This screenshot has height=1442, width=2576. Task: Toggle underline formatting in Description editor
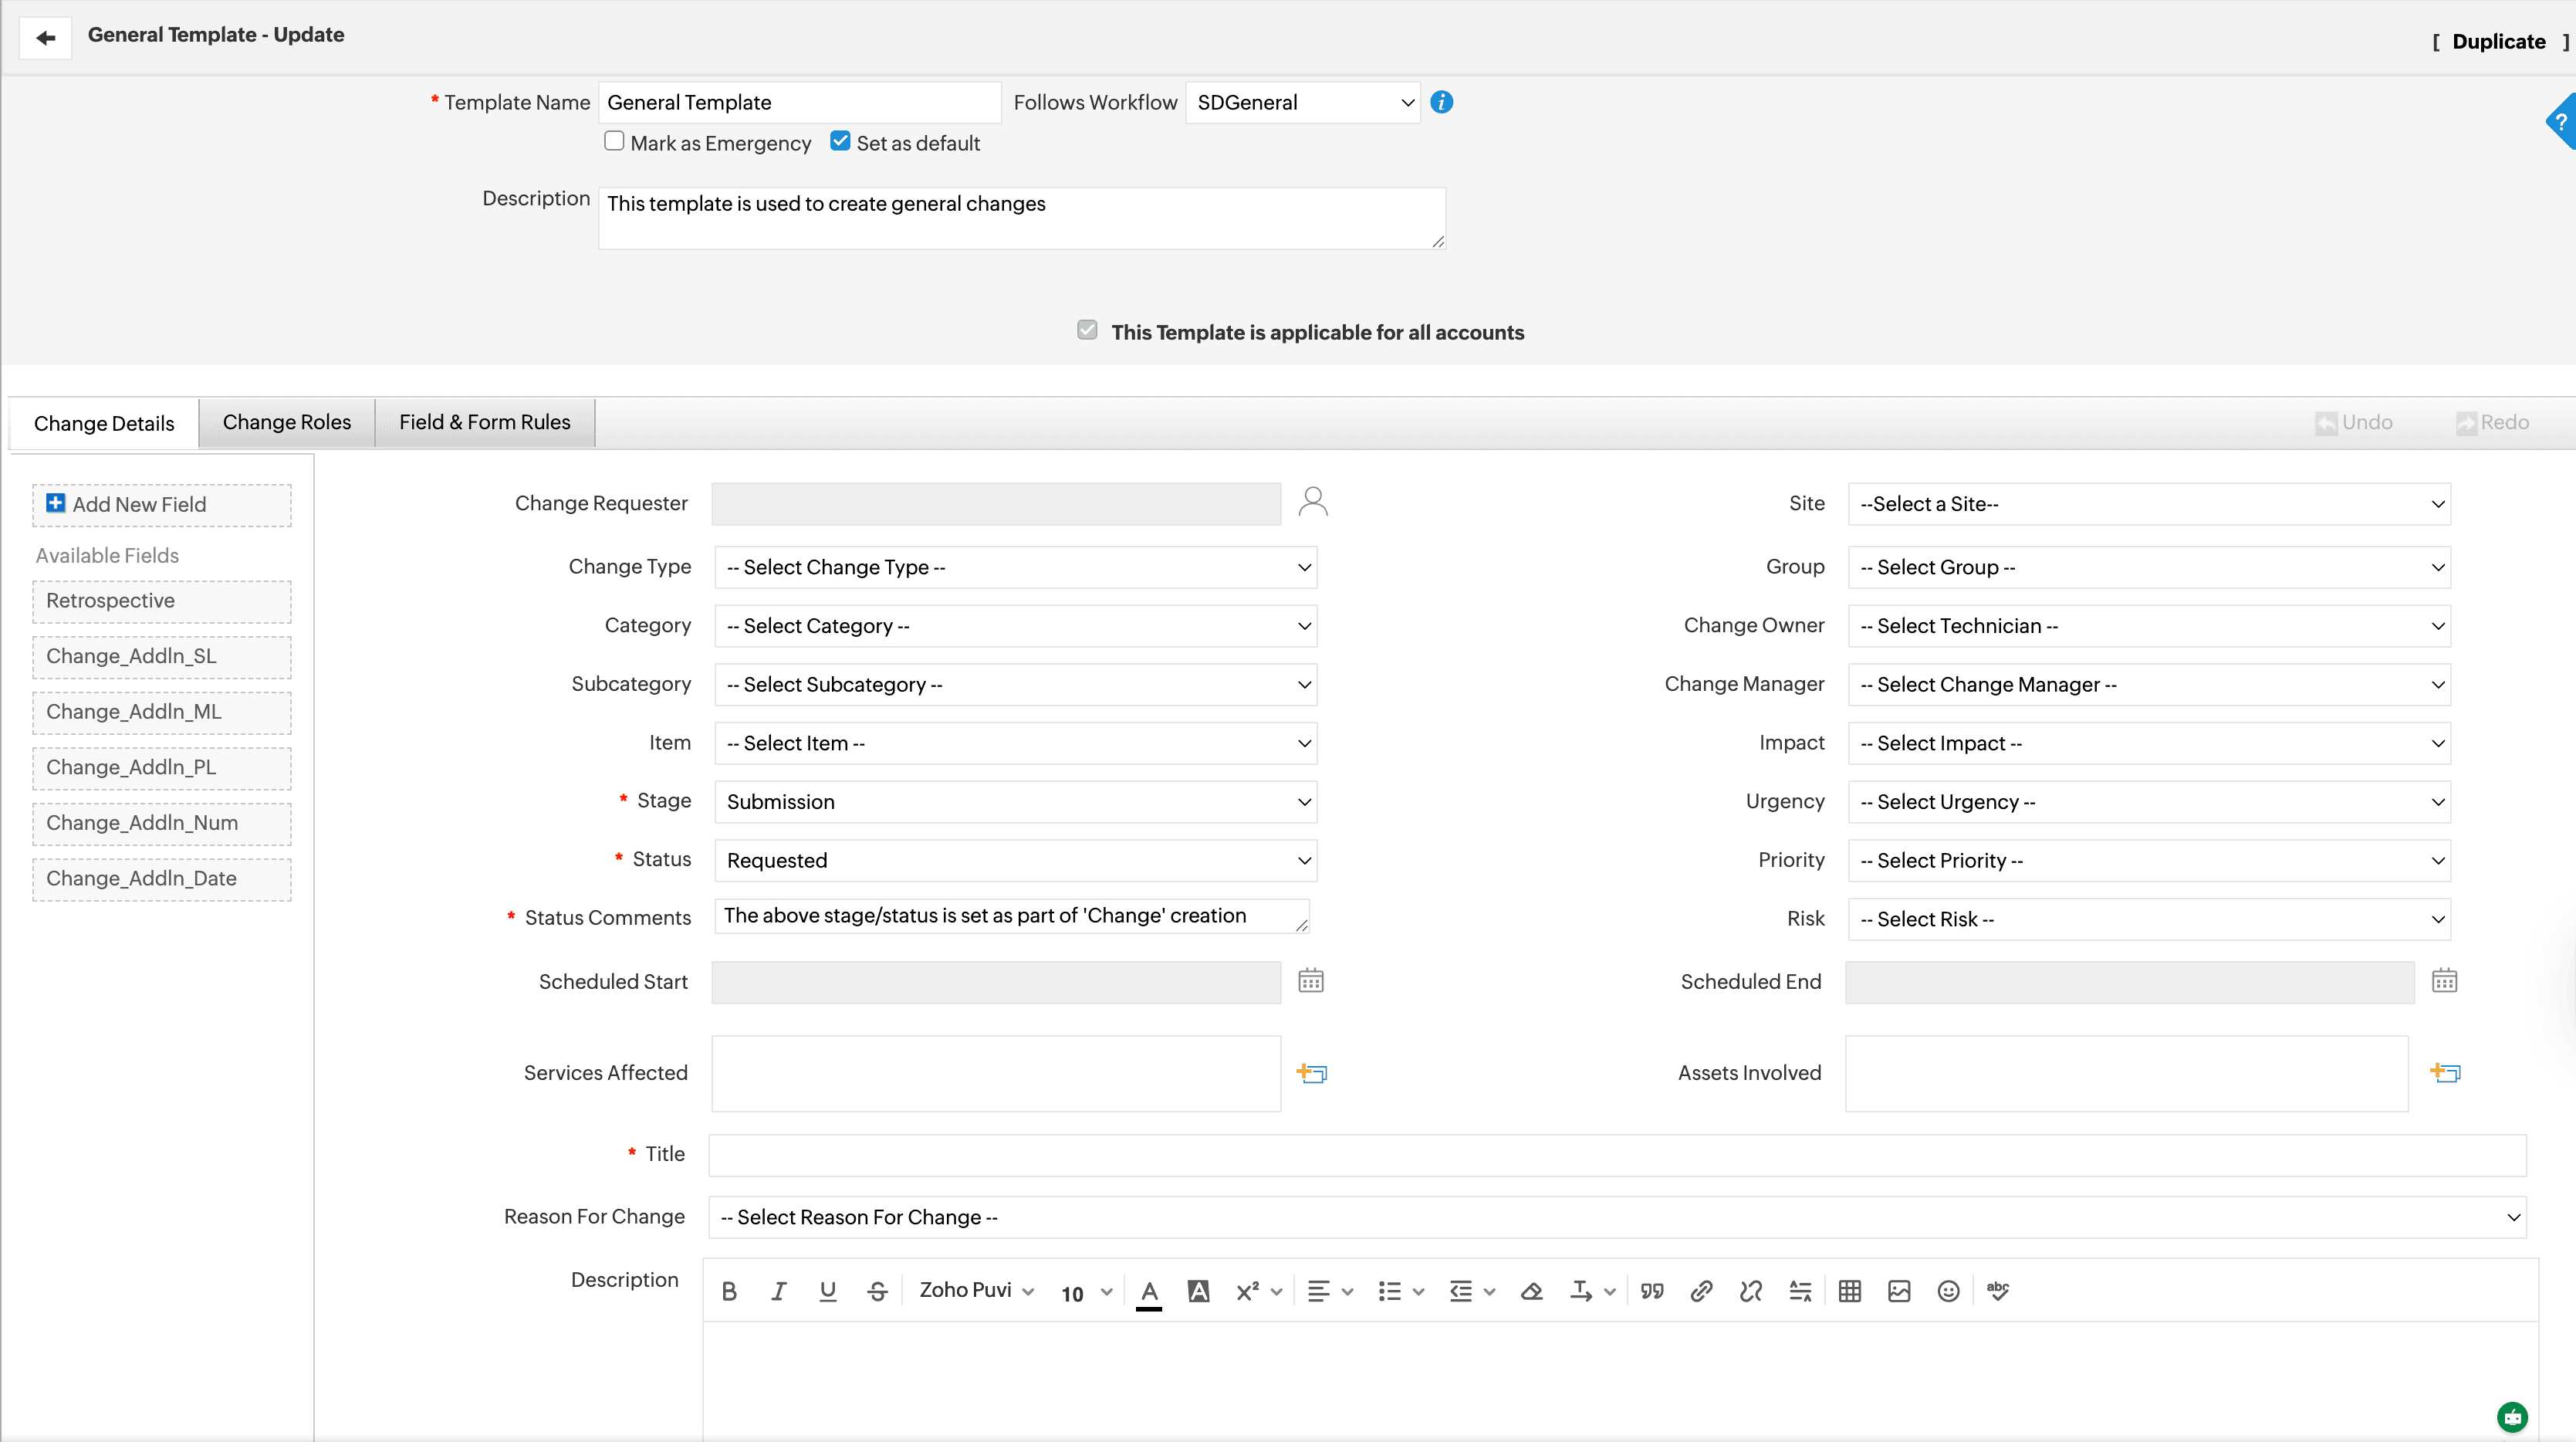[827, 1291]
